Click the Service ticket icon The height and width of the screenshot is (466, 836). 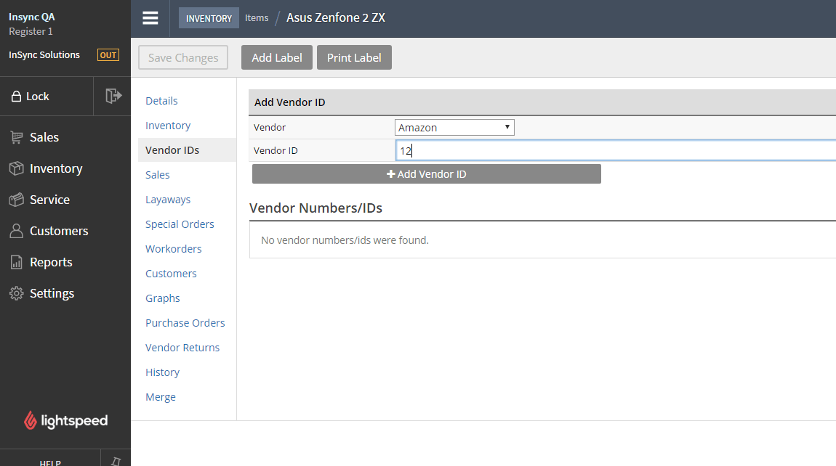click(17, 200)
